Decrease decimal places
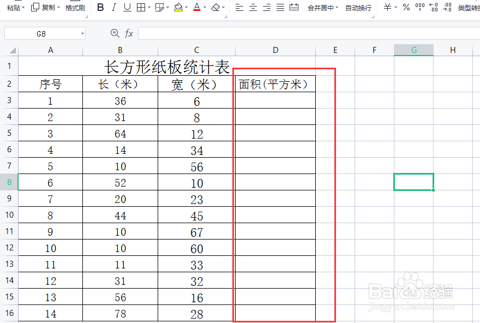Image resolution: width=480 pixels, height=323 pixels. click(x=447, y=7)
